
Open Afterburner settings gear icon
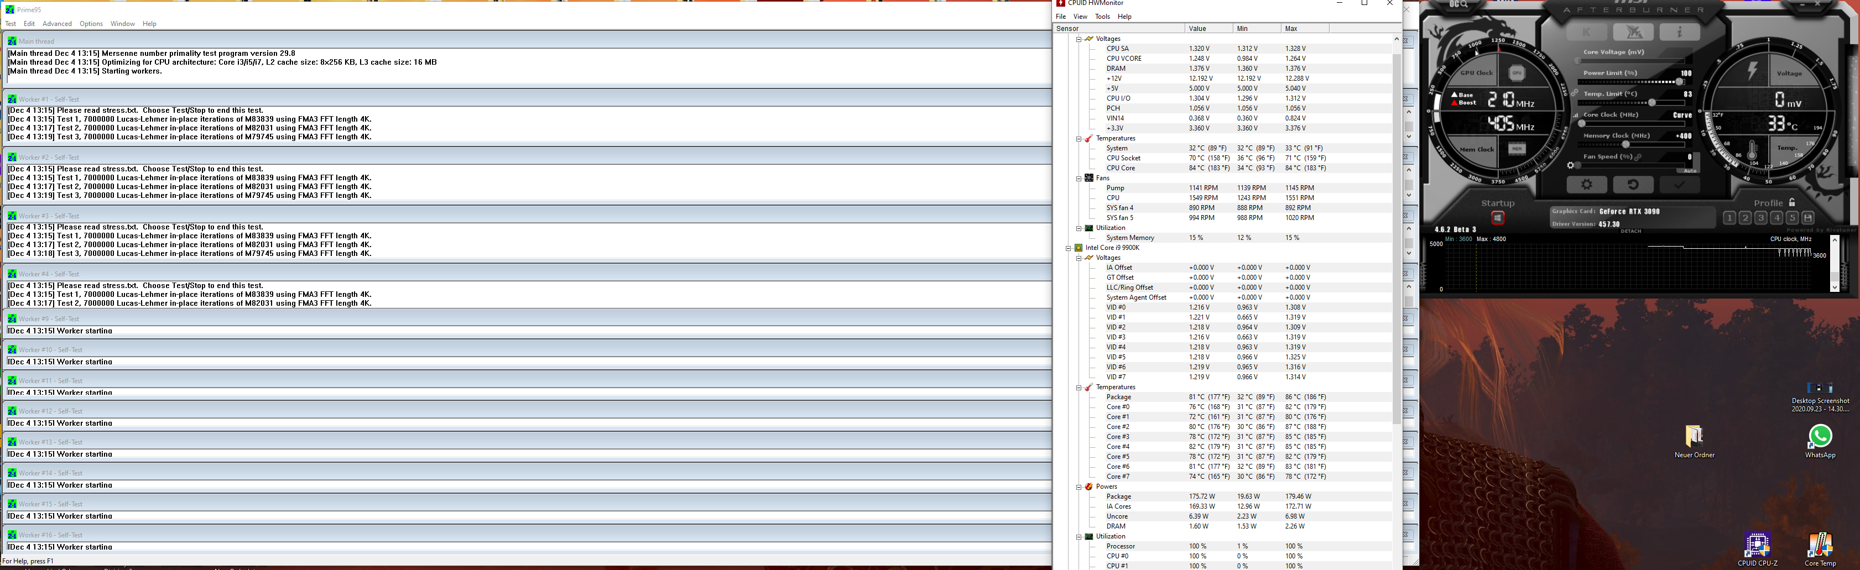pyautogui.click(x=1587, y=185)
